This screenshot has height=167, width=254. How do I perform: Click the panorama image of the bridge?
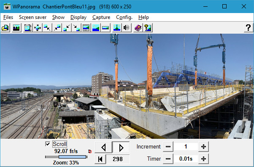127,86
